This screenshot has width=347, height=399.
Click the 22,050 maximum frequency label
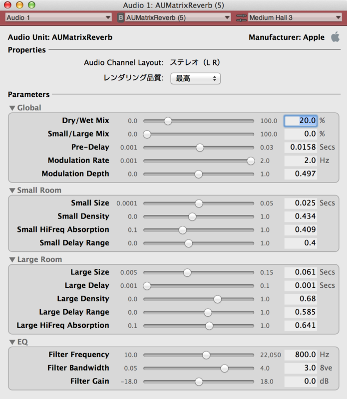click(270, 355)
